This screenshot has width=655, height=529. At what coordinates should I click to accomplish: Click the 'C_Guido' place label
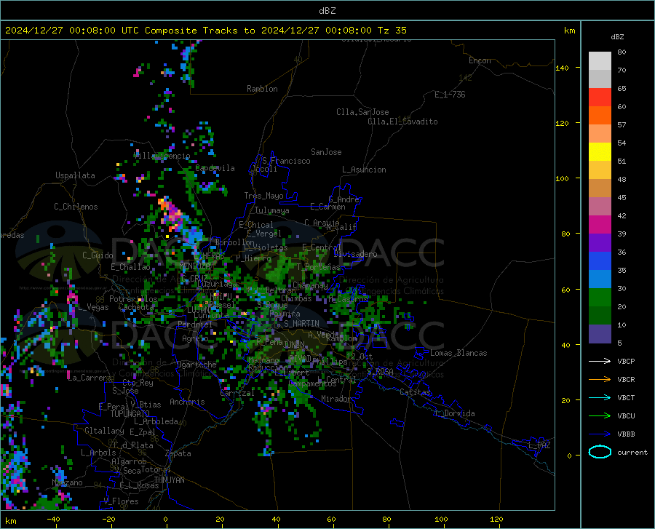coord(98,255)
